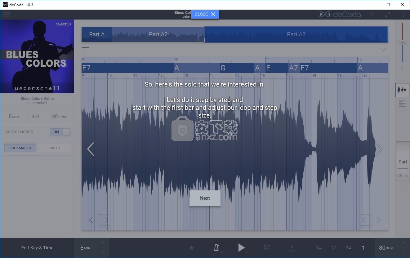410x258 pixels.
Task: Open the vertical dots options menu
Action: 403,15
